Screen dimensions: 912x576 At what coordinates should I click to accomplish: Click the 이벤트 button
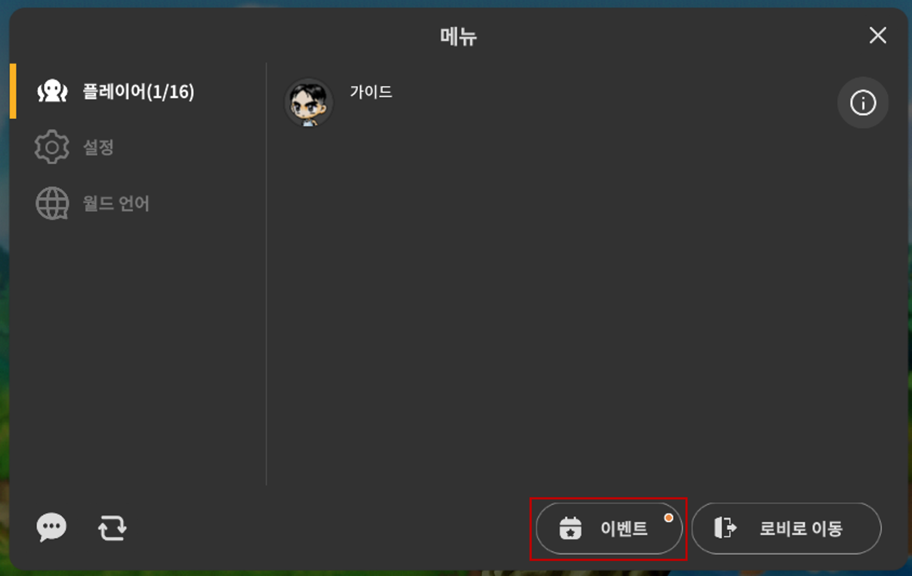[609, 528]
